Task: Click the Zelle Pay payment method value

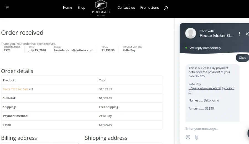Action: (129, 50)
